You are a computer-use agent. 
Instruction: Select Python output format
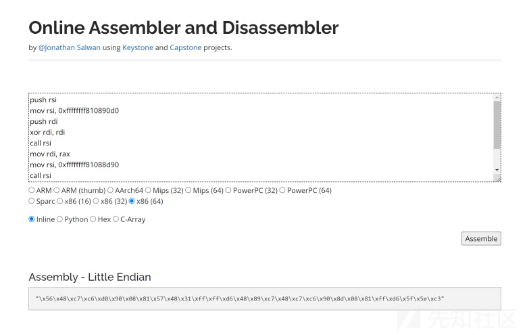[x=59, y=219]
